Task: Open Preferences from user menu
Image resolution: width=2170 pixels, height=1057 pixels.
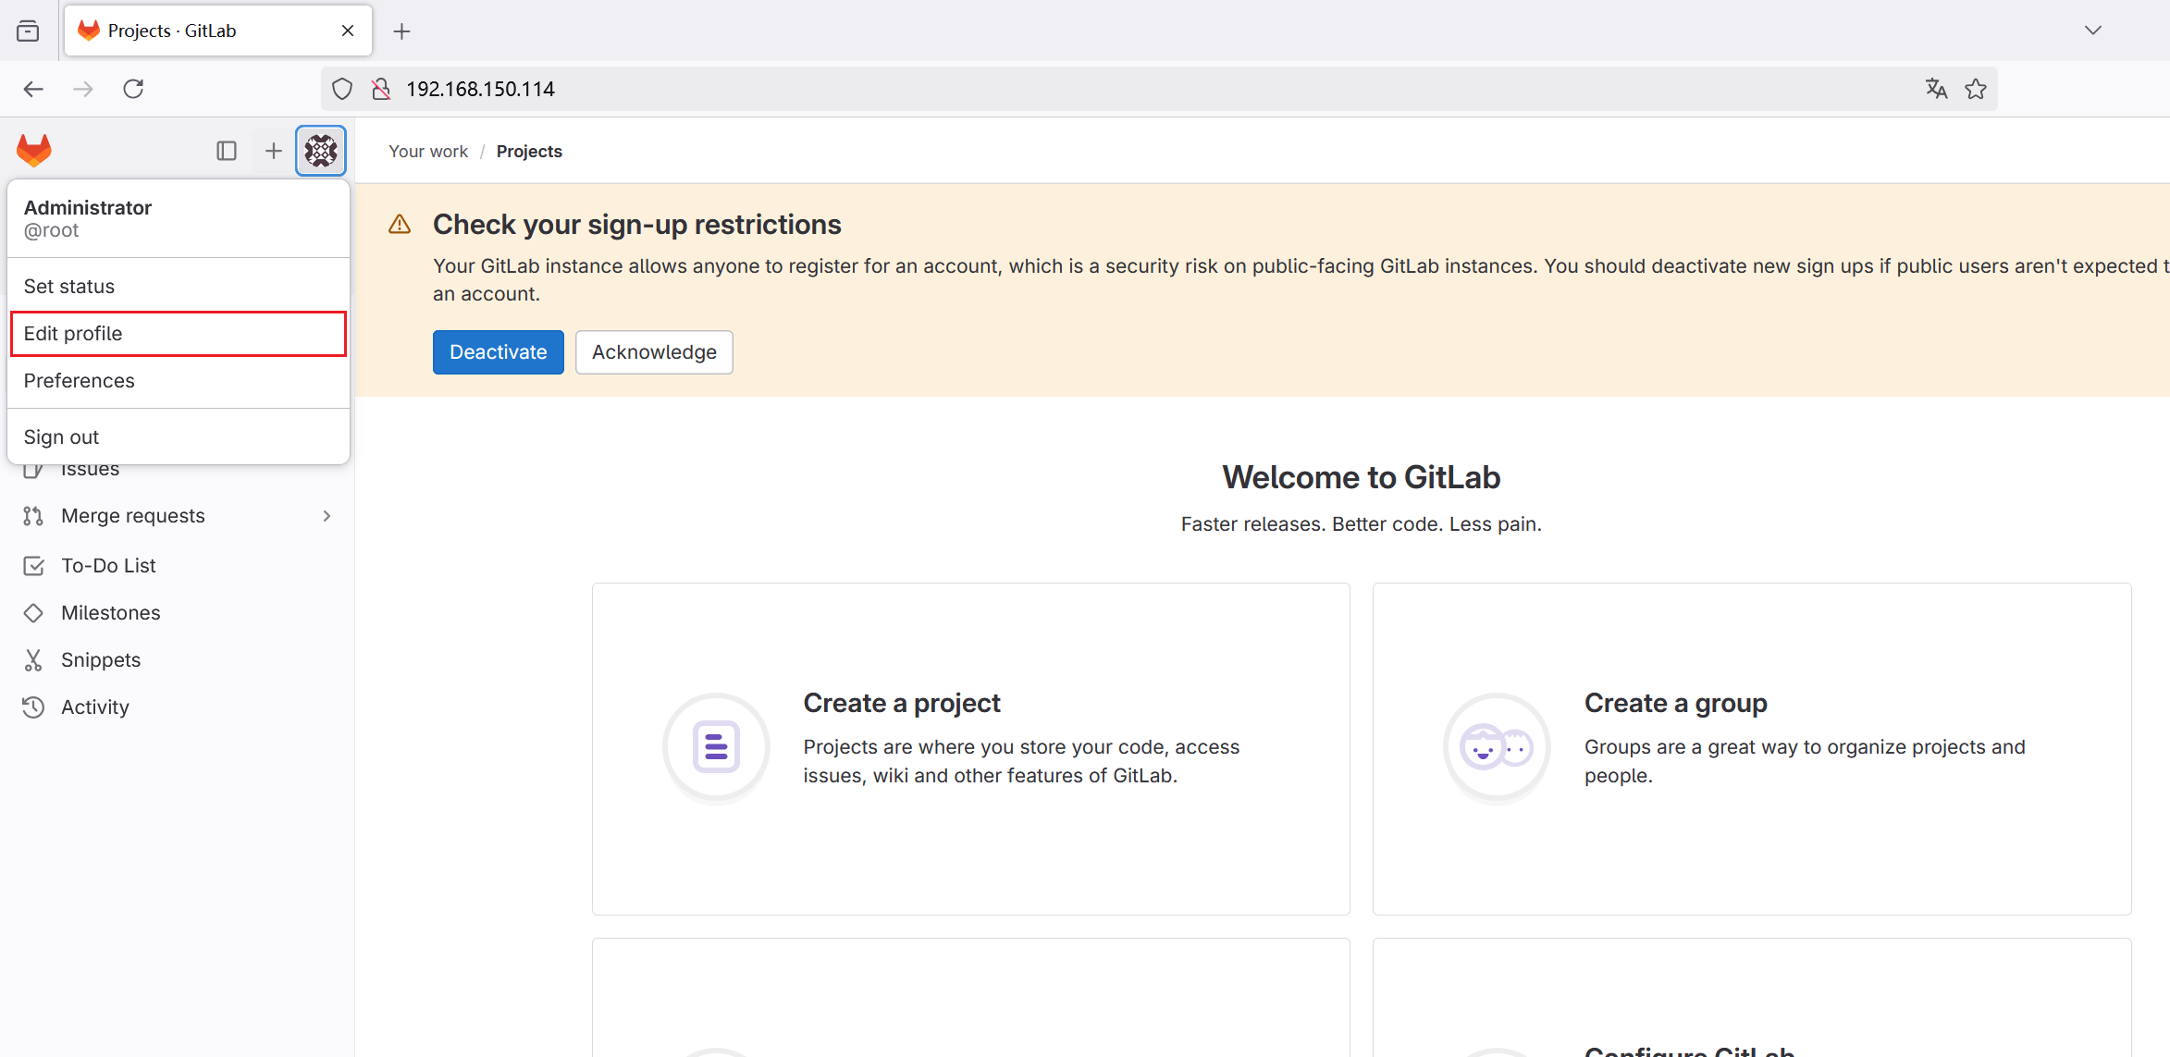Action: [179, 381]
